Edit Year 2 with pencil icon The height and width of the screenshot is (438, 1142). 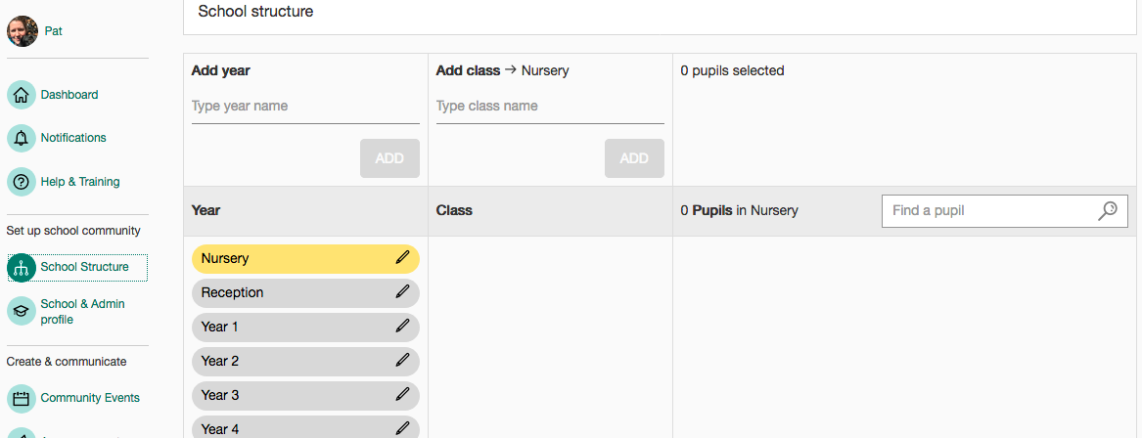402,361
